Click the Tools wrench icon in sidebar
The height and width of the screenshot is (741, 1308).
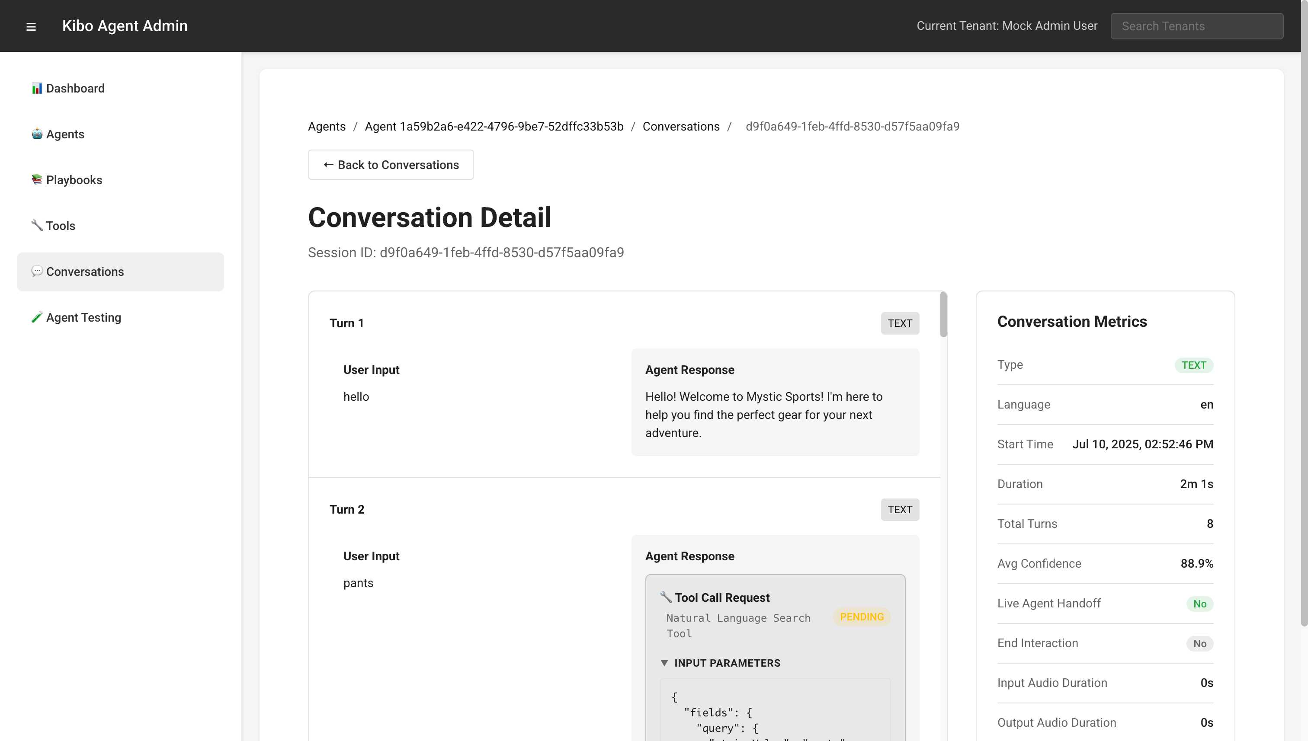tap(37, 226)
